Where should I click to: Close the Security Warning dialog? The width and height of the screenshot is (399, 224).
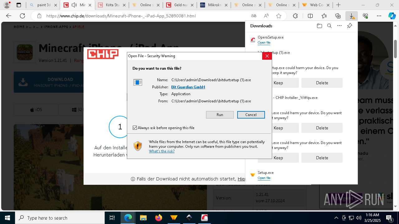[267, 56]
